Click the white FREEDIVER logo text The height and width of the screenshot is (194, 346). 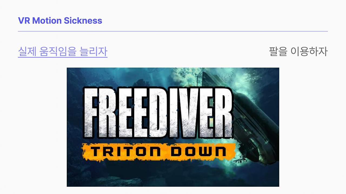point(158,113)
